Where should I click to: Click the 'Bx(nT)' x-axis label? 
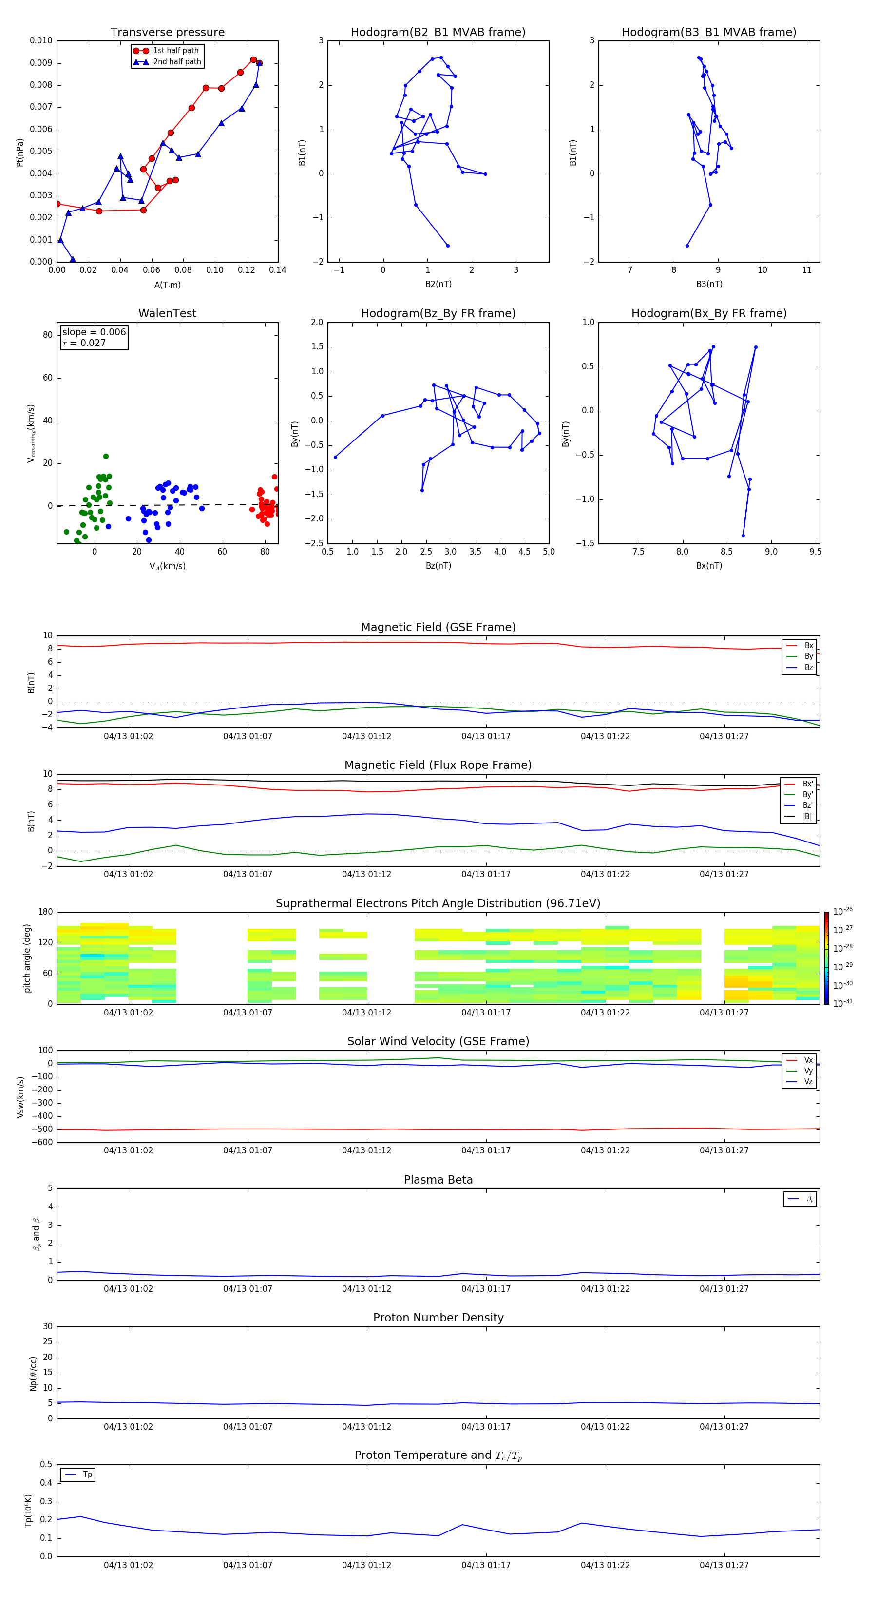click(709, 566)
